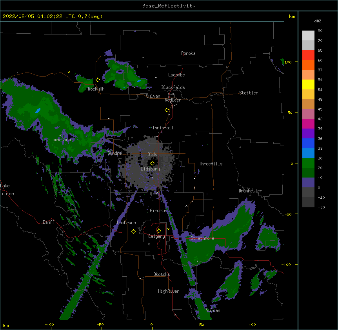Click the light gray 80 dBZ legend swatch

pyautogui.click(x=308, y=36)
